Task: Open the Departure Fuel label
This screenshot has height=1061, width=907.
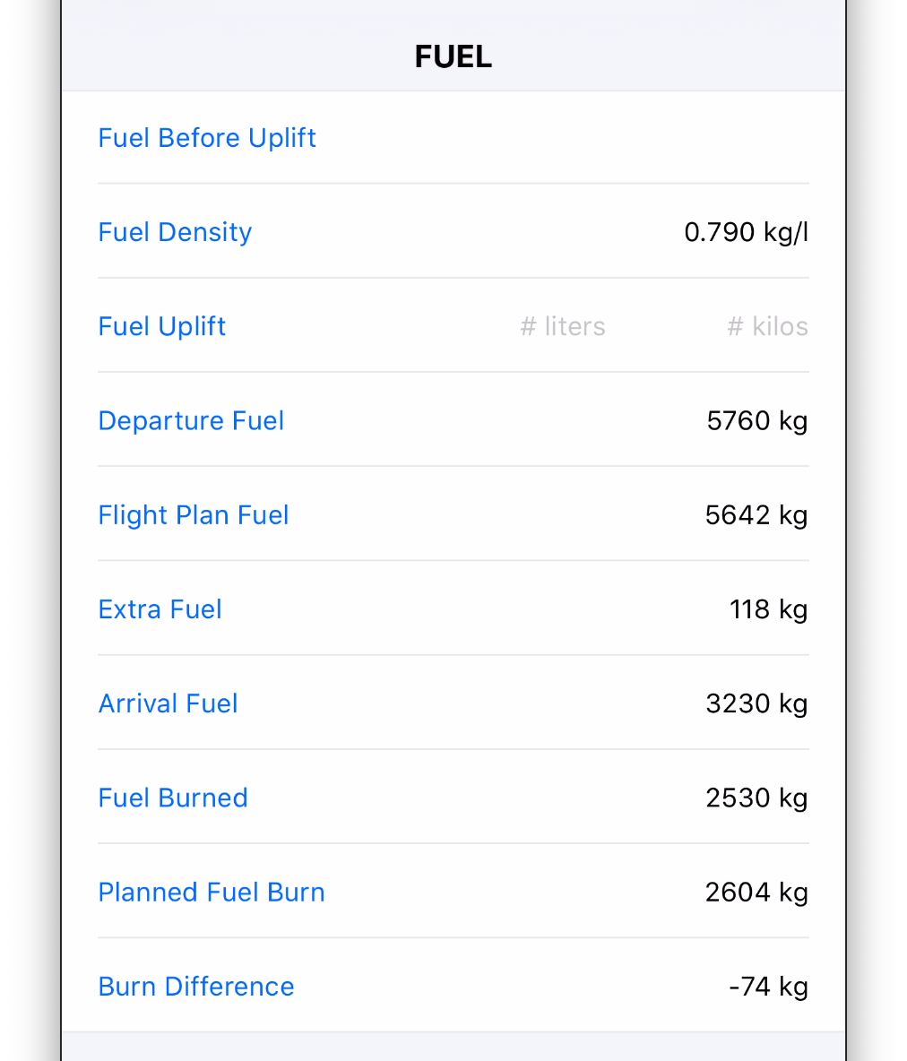Action: 191,420
